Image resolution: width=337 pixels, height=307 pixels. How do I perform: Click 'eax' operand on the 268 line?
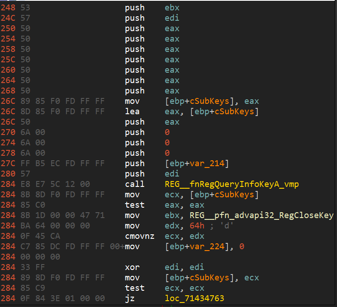172,91
